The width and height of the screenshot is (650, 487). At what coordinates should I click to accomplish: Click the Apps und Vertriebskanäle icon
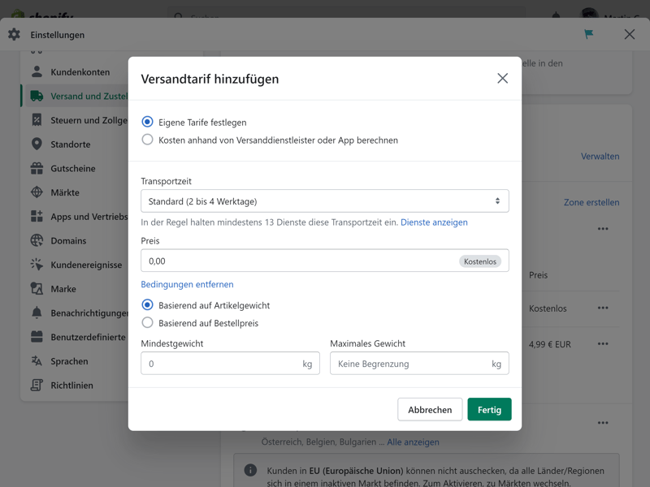[37, 216]
